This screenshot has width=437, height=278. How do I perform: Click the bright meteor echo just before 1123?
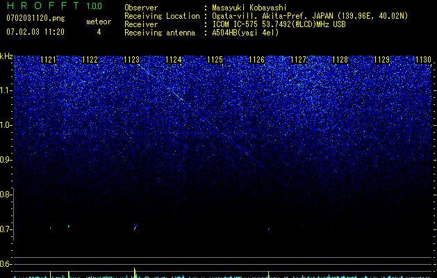(135, 227)
